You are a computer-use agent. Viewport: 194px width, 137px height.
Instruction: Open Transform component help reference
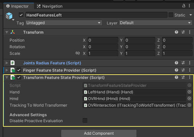coord(176,32)
